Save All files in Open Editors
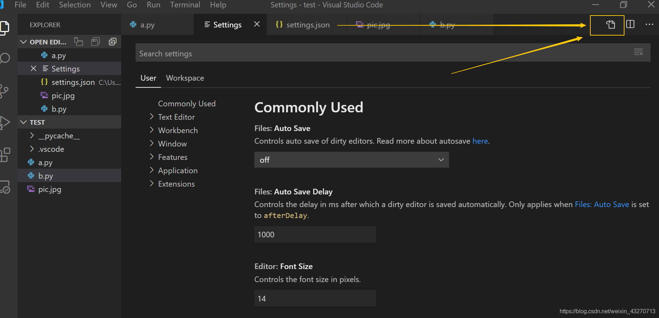Viewport: 659px width, 318px height. coord(95,42)
